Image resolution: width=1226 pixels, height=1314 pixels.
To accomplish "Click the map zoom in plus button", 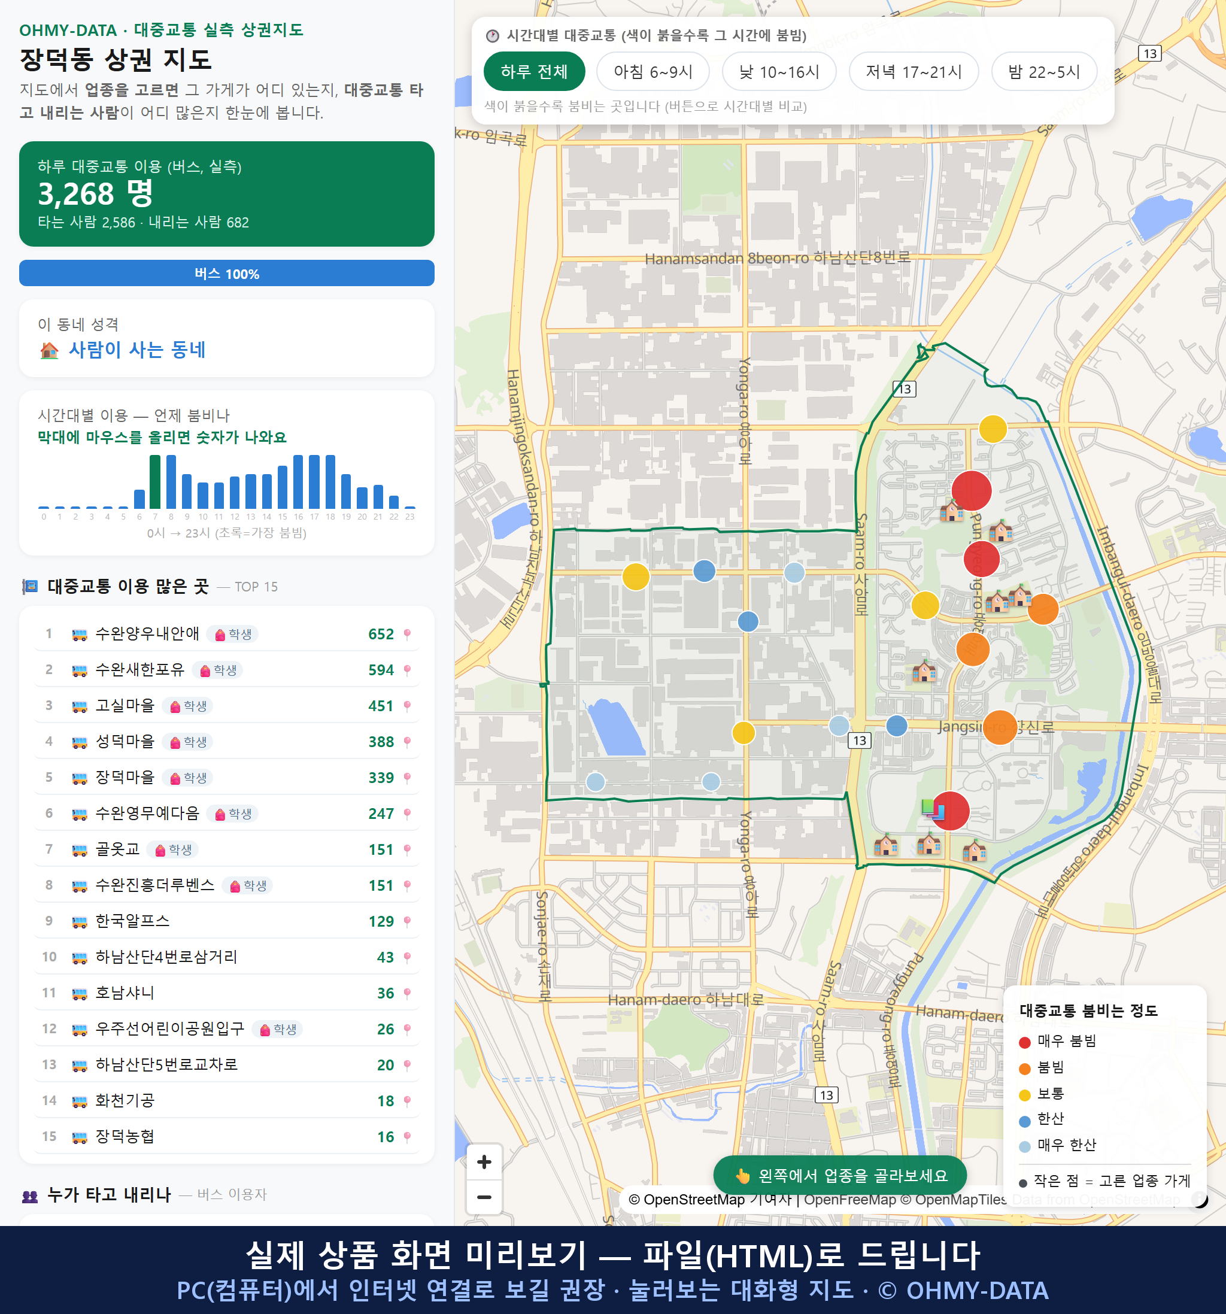I will pos(484,1161).
